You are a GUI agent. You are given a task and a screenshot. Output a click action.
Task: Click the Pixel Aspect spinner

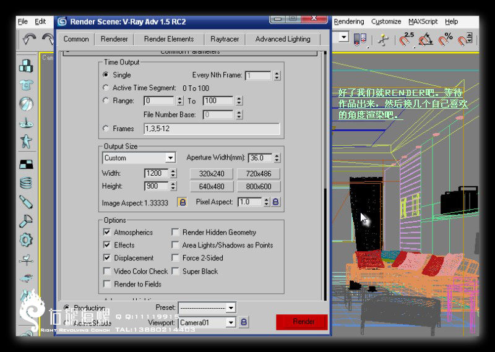(x=267, y=202)
